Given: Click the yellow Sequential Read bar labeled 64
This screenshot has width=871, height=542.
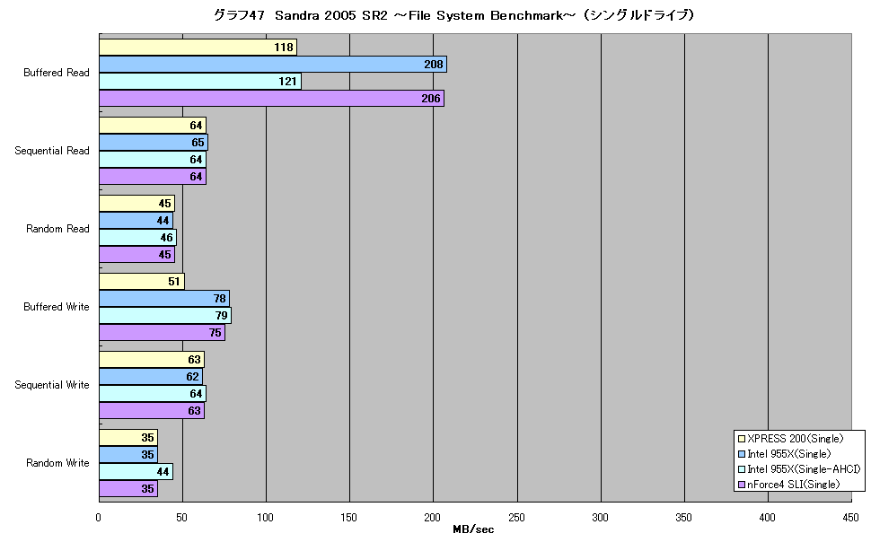Looking at the screenshot, I should click(153, 126).
